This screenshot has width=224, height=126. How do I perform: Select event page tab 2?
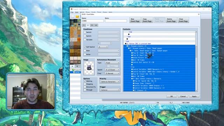click(88, 25)
